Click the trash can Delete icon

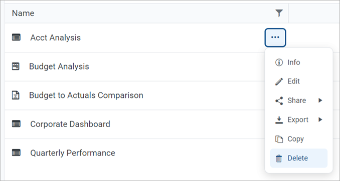click(279, 158)
